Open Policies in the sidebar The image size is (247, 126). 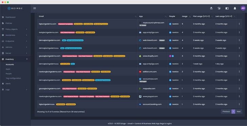[x=9, y=23]
